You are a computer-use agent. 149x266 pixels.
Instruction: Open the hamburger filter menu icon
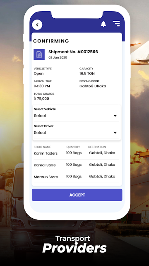click(116, 23)
